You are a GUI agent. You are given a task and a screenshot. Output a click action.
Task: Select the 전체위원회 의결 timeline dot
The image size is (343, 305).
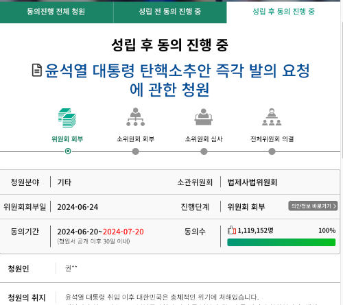(x=272, y=151)
